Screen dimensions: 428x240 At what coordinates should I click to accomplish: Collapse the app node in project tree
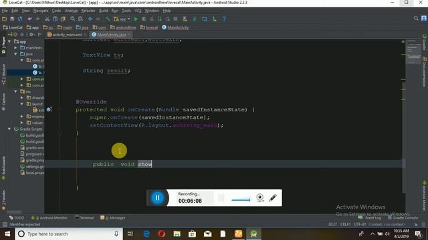[x=9, y=41]
